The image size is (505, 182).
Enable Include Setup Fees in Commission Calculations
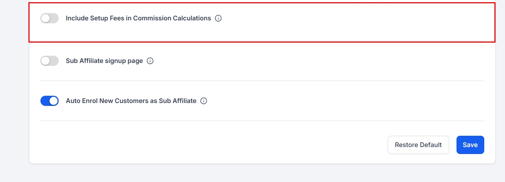[50, 18]
